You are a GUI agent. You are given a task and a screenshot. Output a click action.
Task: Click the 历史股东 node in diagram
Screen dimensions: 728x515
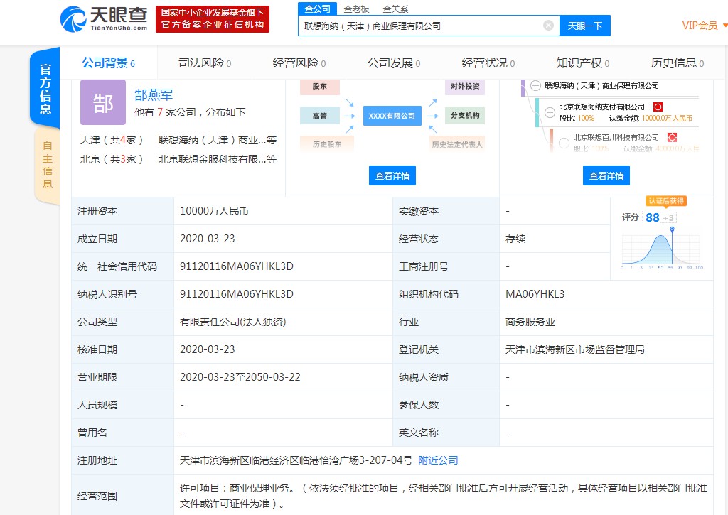[327, 144]
